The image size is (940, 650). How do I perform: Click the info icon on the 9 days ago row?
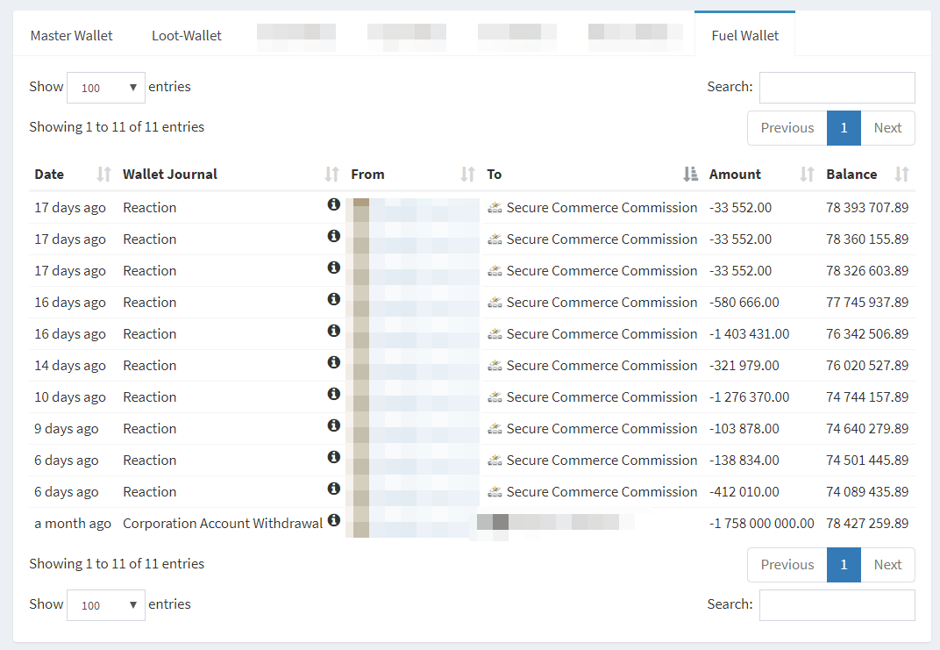334,425
